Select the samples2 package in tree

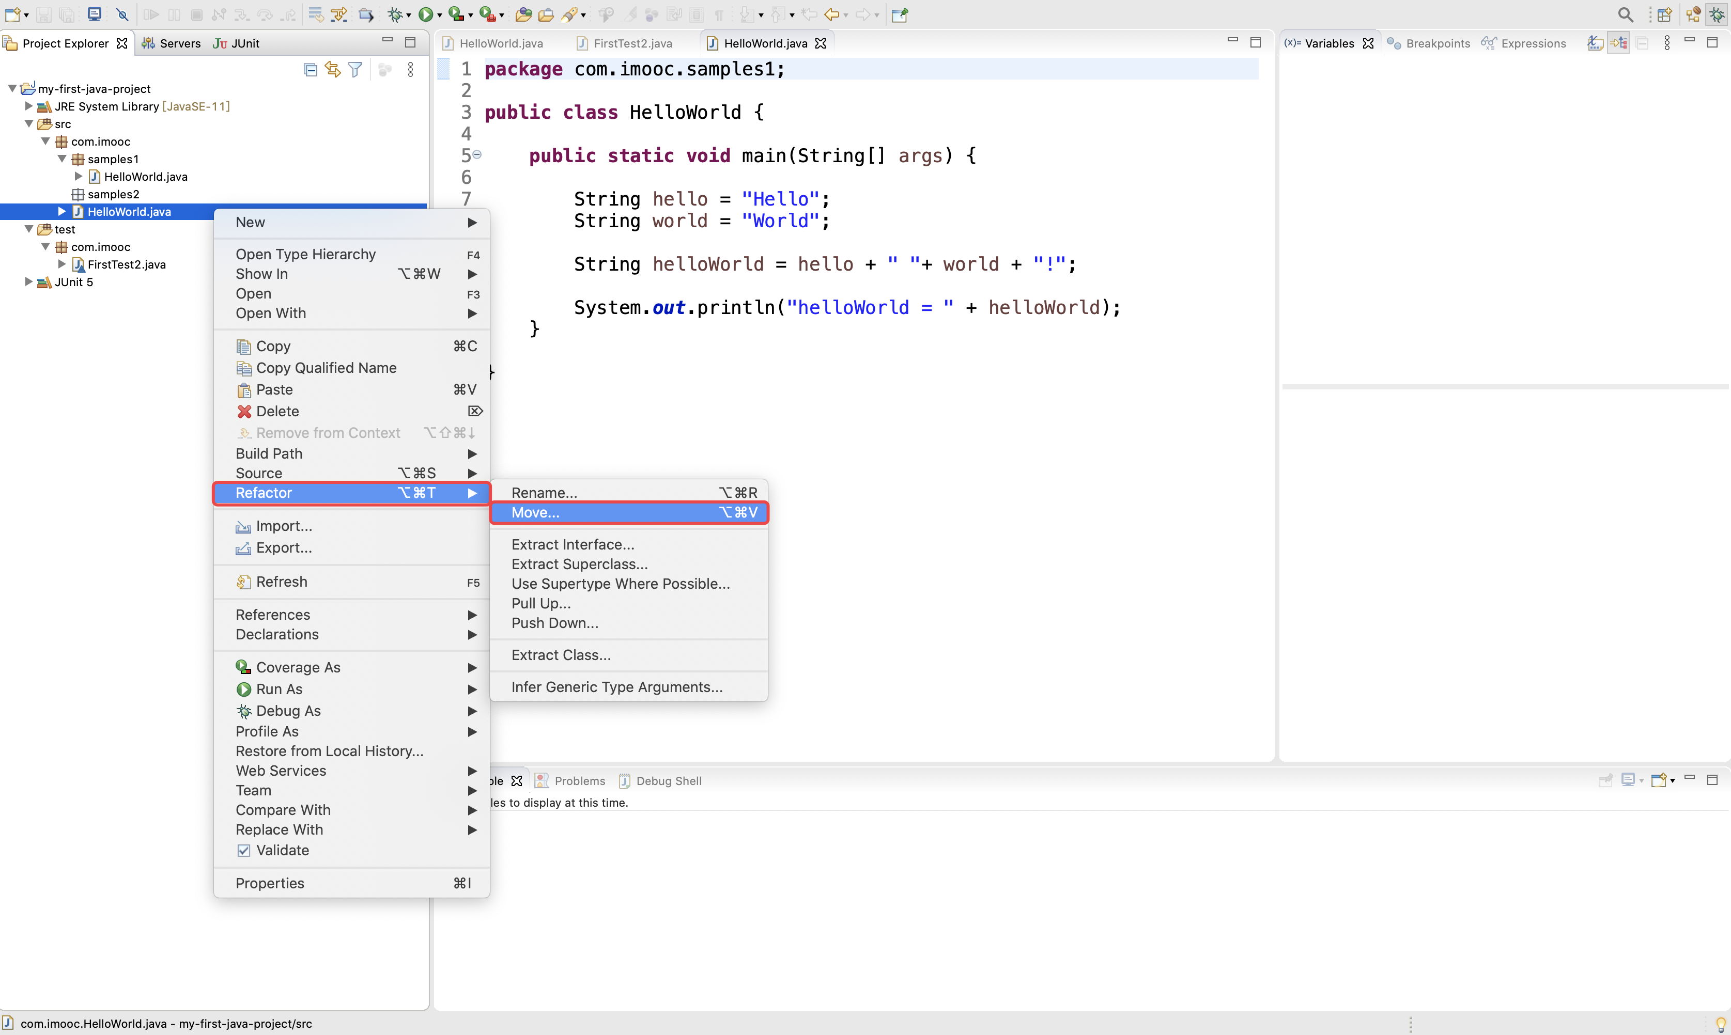tap(106, 194)
